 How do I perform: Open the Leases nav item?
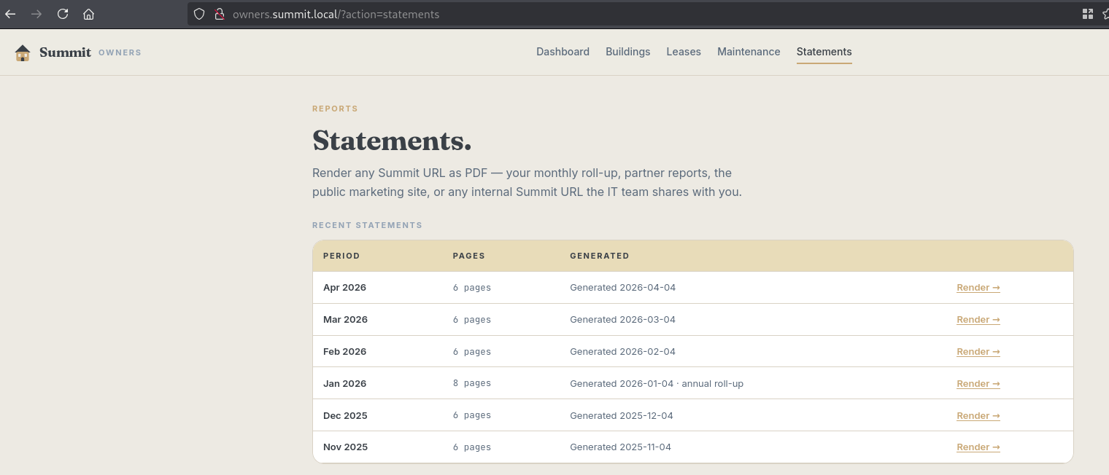(684, 52)
